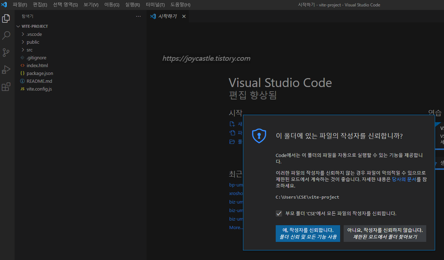Collapse the VITE-PROJECT root folder
The image size is (444, 260).
point(19,26)
